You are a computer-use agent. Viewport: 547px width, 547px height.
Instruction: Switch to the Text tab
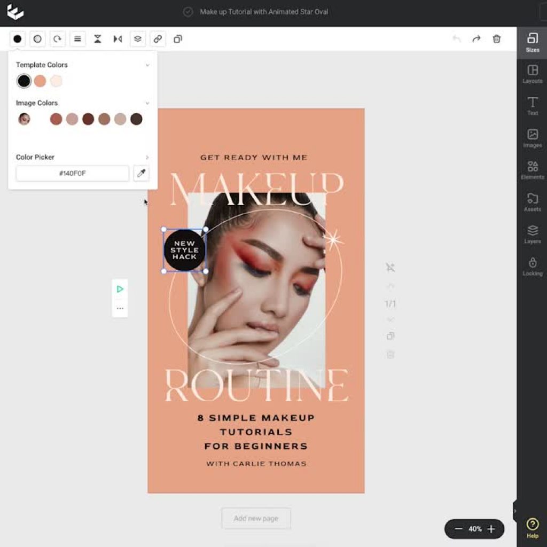point(532,106)
